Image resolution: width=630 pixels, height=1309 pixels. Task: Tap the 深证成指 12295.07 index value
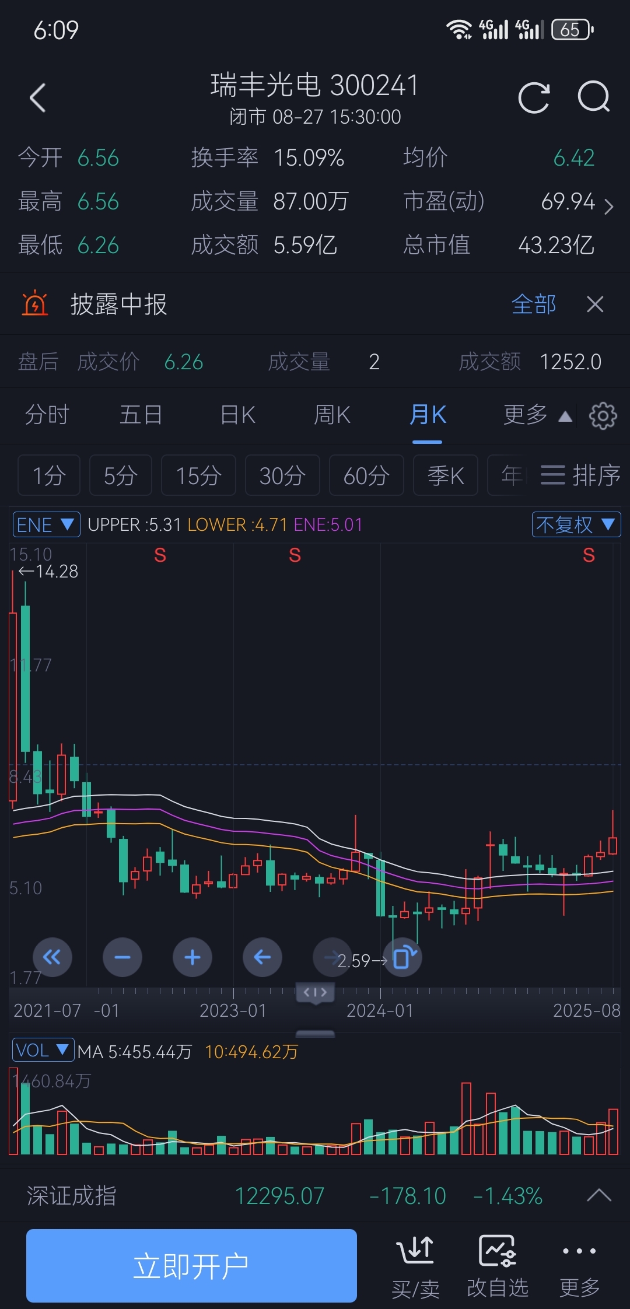pyautogui.click(x=279, y=1195)
